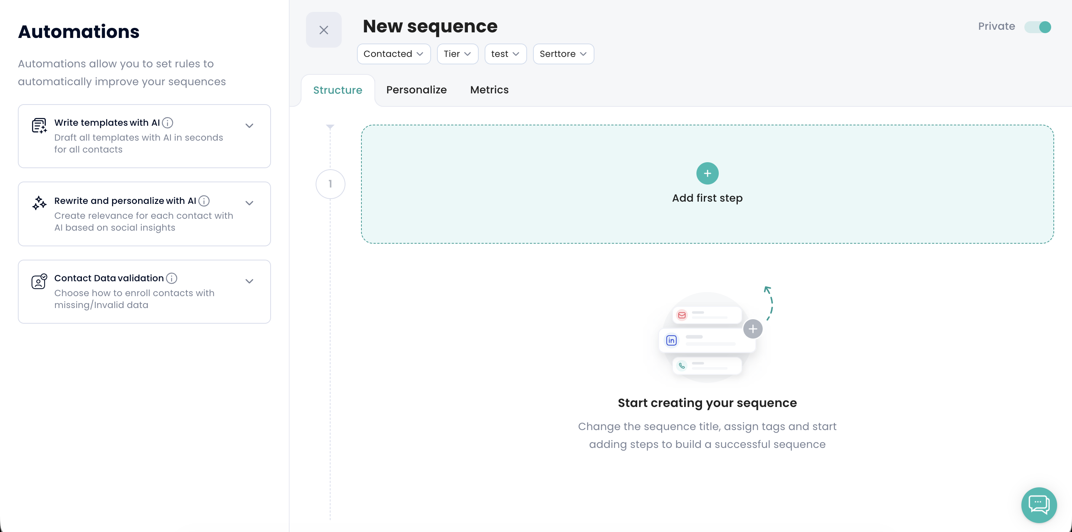Expand the Write templates with AI card

(249, 126)
